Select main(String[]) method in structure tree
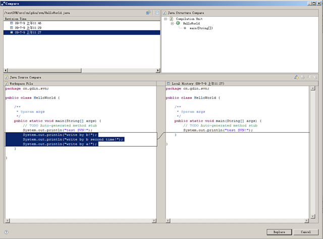This screenshot has height=239, width=323. (x=201, y=28)
